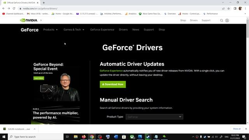The image size is (249, 140).
Task: Open the Performance bookmark
Action: 210,14
